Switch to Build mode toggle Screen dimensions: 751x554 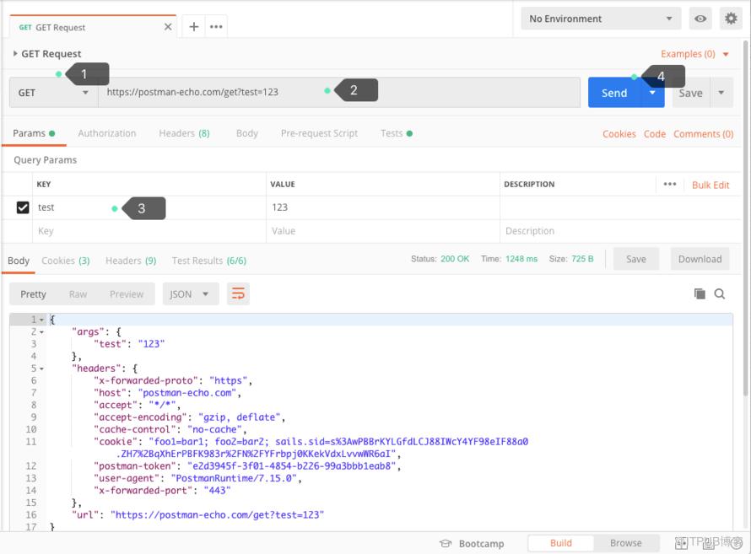561,543
